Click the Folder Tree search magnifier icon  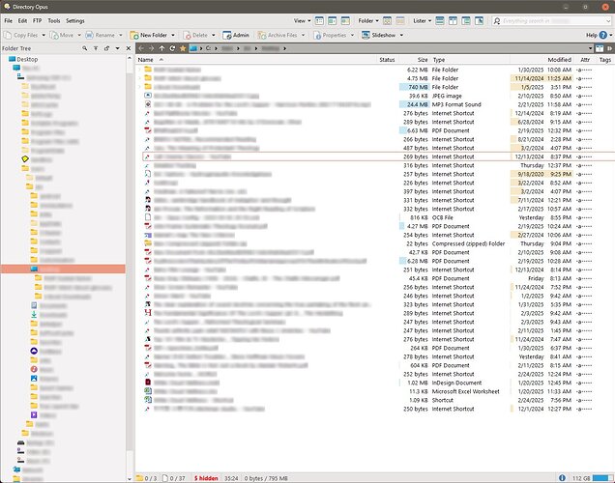pos(85,48)
